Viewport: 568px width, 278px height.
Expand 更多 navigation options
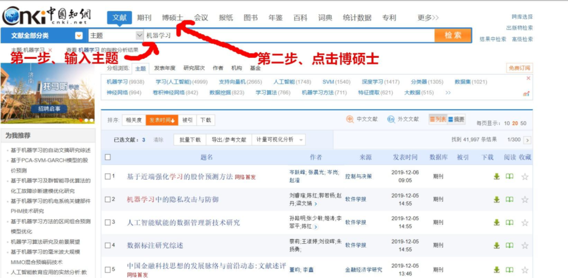coord(428,17)
